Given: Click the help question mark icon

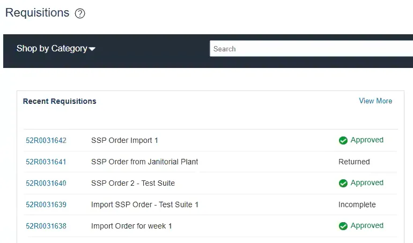Looking at the screenshot, I should 80,13.
